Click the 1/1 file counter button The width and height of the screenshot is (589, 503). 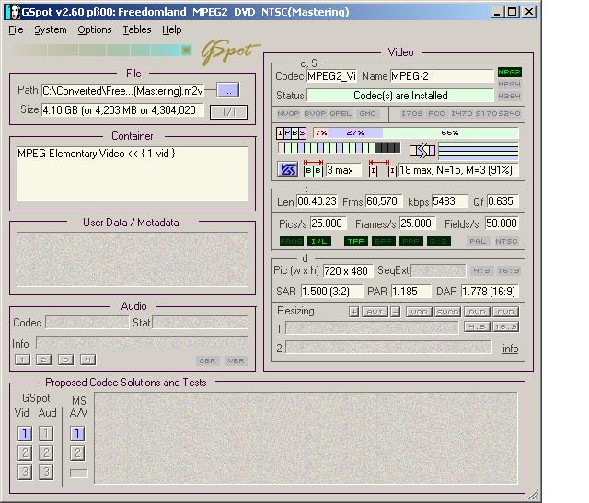228,112
